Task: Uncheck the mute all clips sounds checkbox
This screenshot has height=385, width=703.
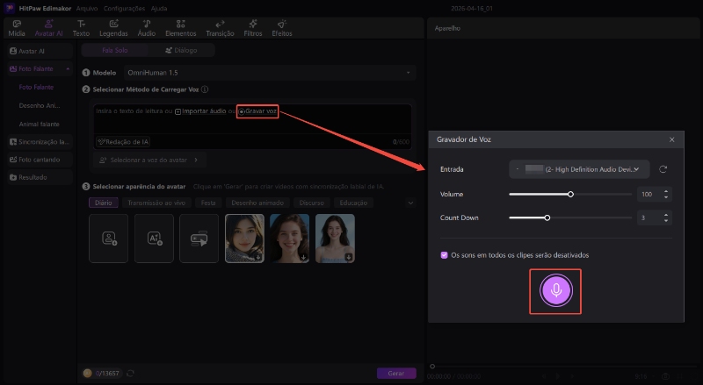Action: (445, 255)
